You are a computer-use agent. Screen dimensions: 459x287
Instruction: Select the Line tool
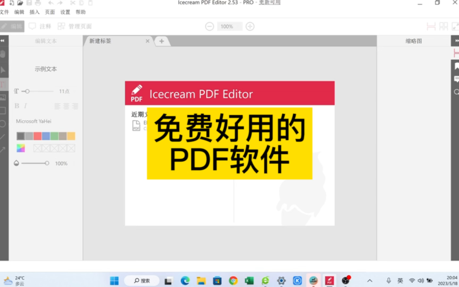point(3,137)
